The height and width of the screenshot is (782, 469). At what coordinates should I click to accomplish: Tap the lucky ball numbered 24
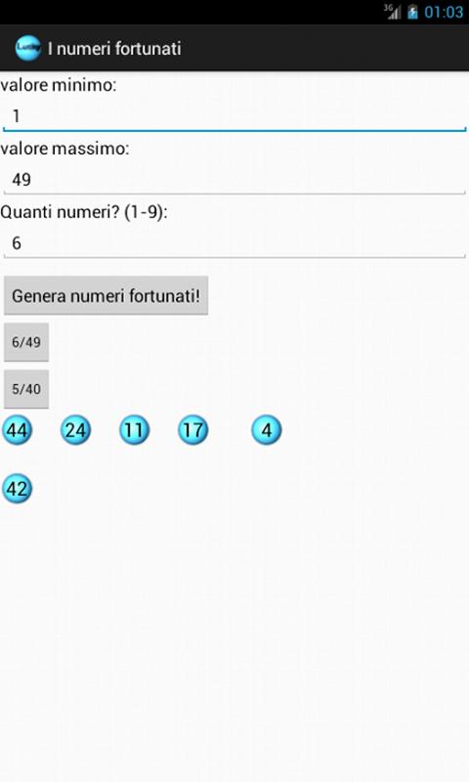coord(76,430)
